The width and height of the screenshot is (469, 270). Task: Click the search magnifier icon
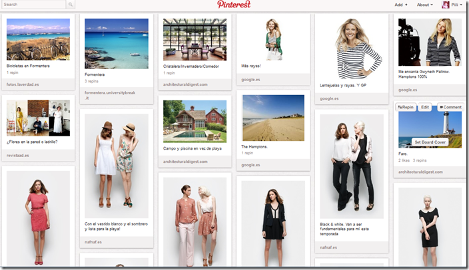71,5
